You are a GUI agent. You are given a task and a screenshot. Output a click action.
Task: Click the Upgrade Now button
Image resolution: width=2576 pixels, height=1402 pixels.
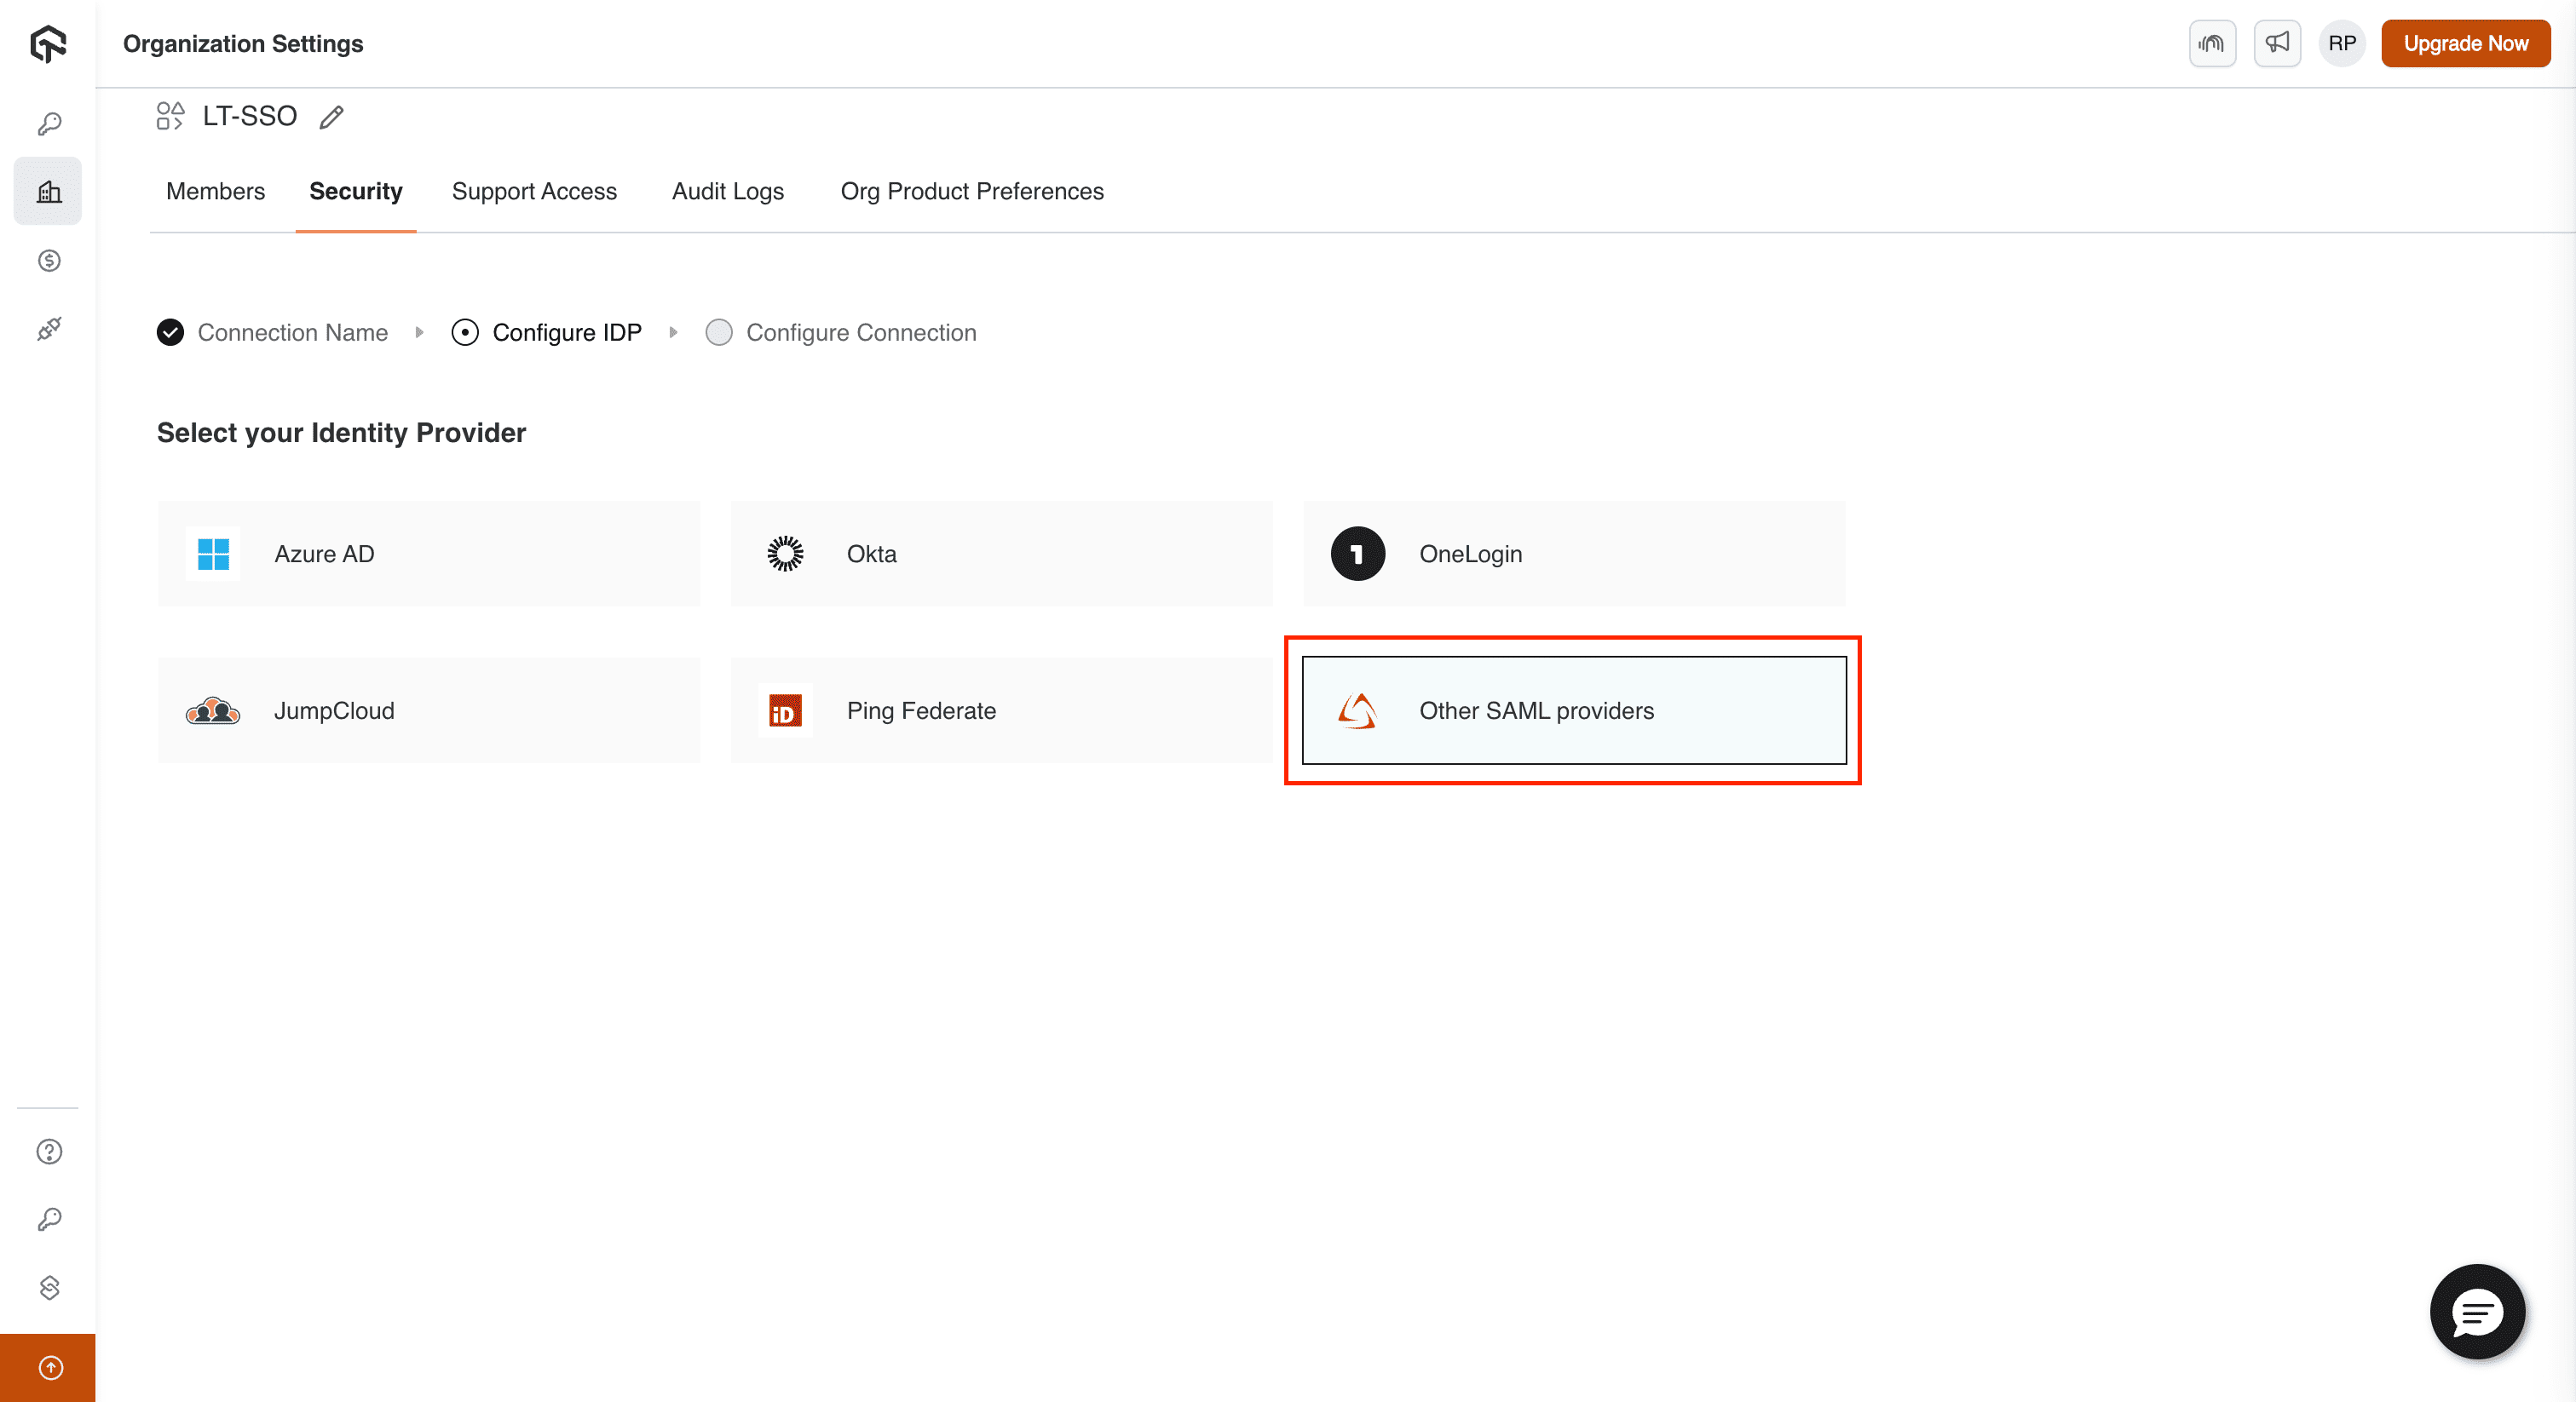coord(2465,43)
